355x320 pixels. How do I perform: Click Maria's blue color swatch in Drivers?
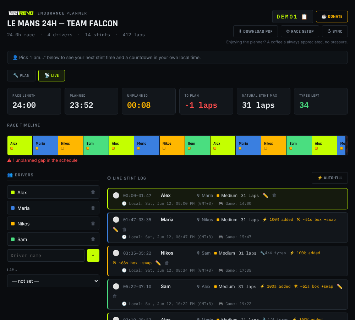pyautogui.click(x=13, y=208)
